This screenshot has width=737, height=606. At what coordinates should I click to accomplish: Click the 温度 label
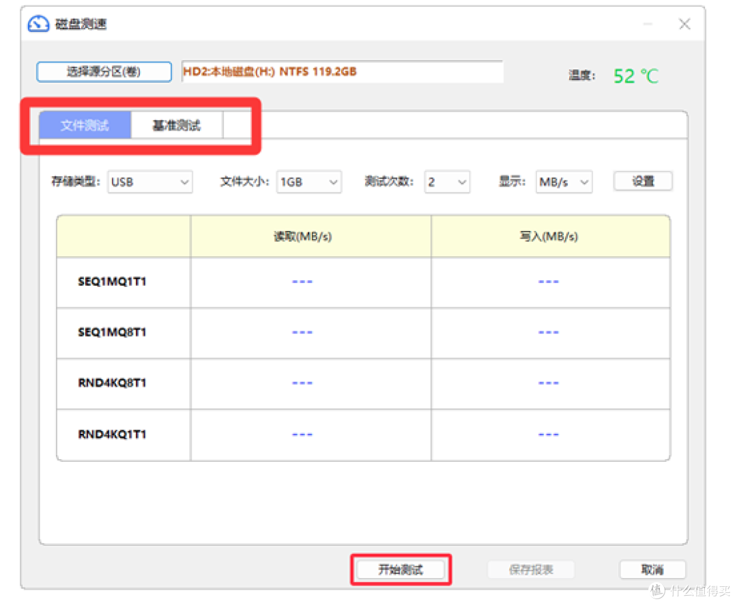pyautogui.click(x=582, y=75)
